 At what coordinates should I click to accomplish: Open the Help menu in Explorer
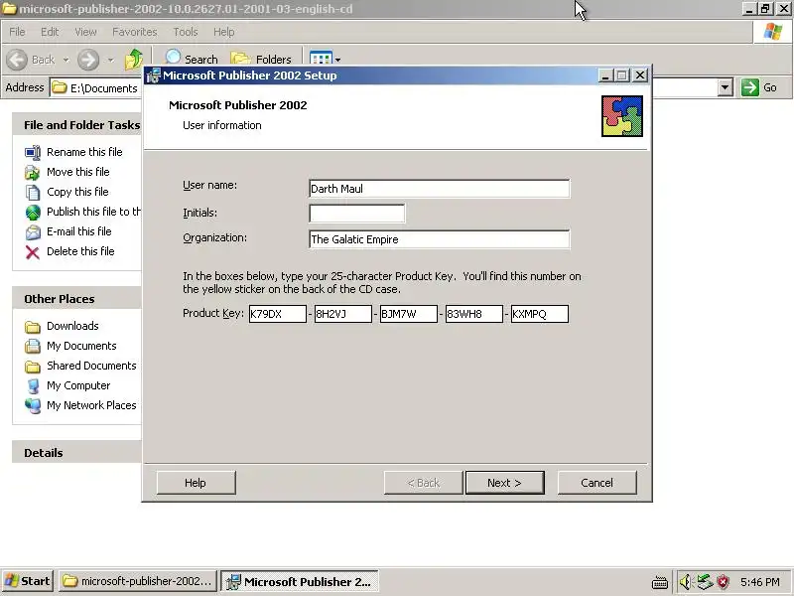tap(224, 32)
